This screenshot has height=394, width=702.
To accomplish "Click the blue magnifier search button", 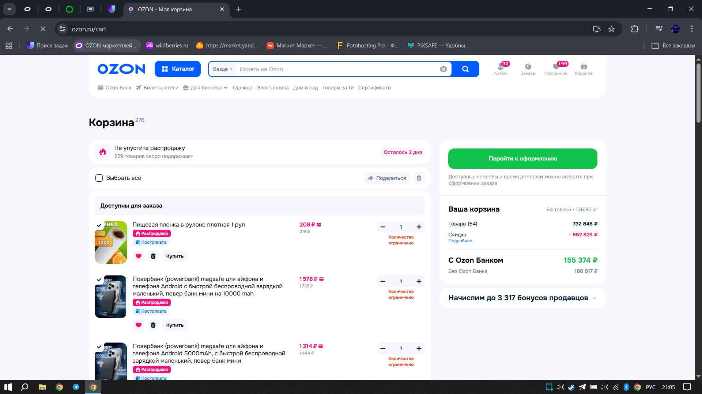I will pos(465,69).
